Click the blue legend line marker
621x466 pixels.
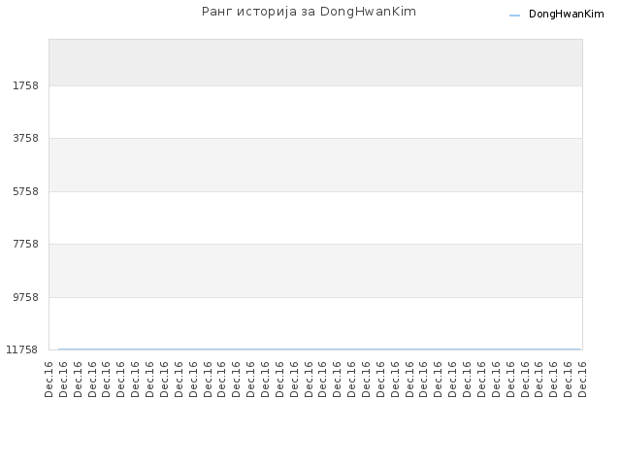coord(514,16)
